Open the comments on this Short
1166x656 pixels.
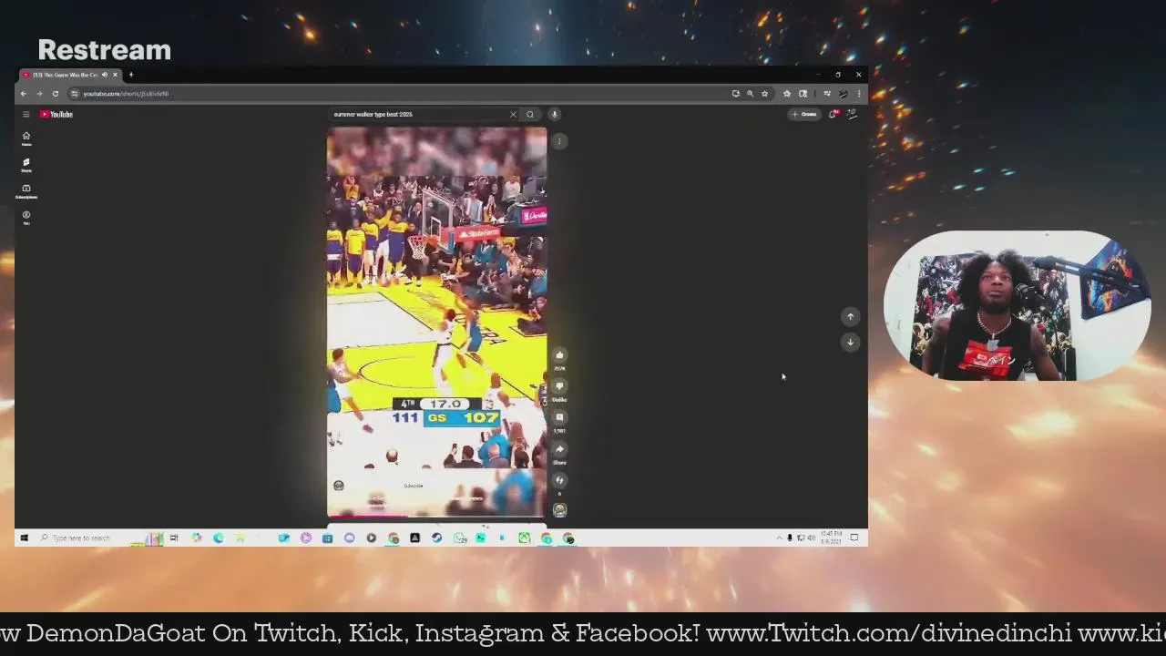[x=559, y=417]
